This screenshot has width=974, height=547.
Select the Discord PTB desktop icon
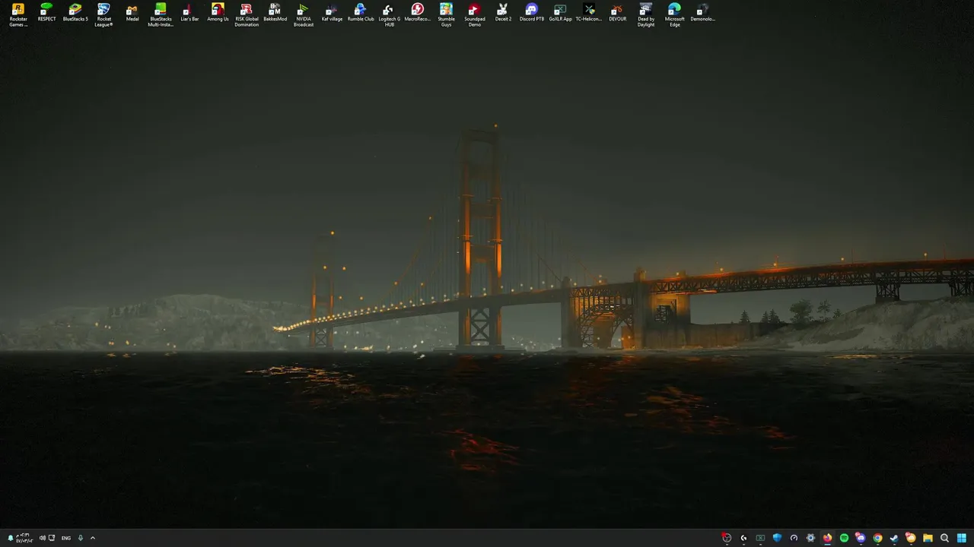(532, 12)
